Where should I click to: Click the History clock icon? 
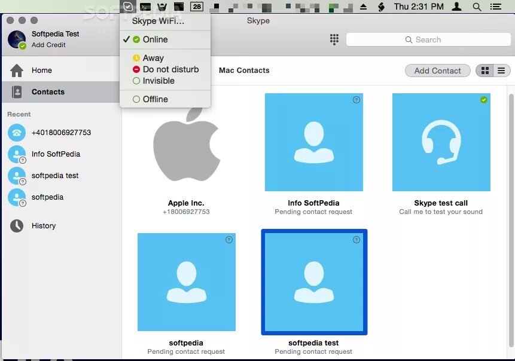pyautogui.click(x=17, y=225)
